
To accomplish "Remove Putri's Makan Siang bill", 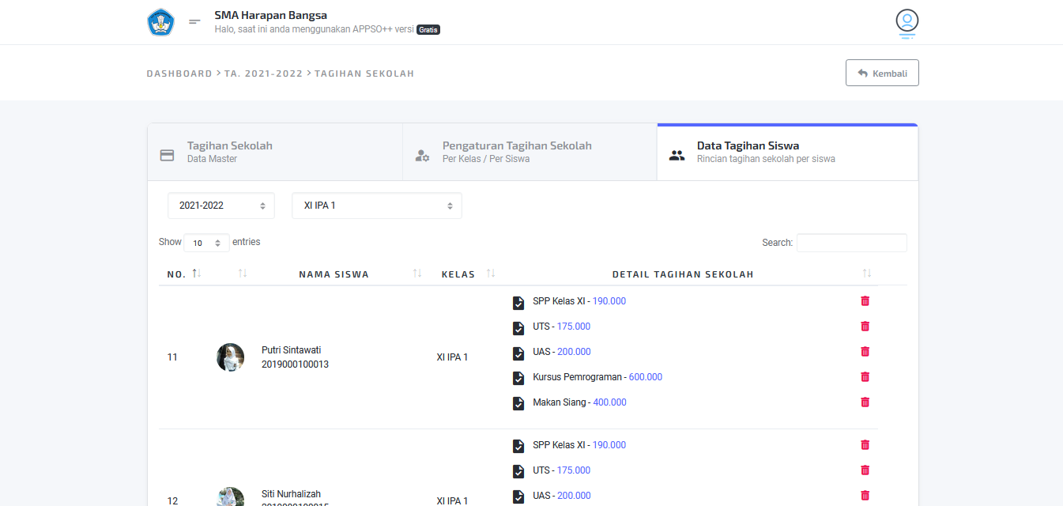I will (x=865, y=402).
